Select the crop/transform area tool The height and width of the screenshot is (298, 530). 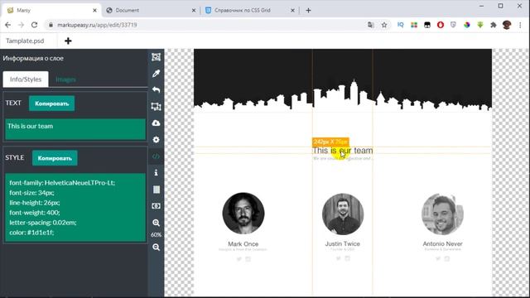point(156,107)
